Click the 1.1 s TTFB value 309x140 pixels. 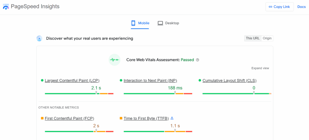pyautogui.click(x=175, y=125)
